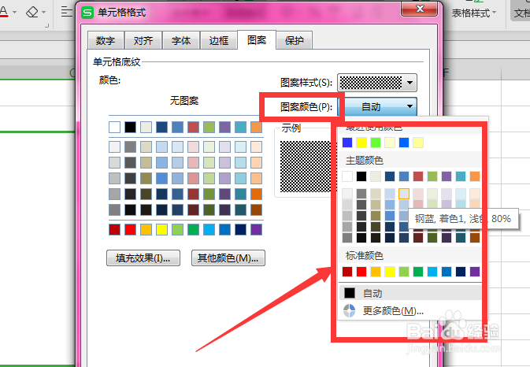Select recent bright green color in popup
Image resolution: width=530 pixels, height=367 pixels.
tap(376, 143)
